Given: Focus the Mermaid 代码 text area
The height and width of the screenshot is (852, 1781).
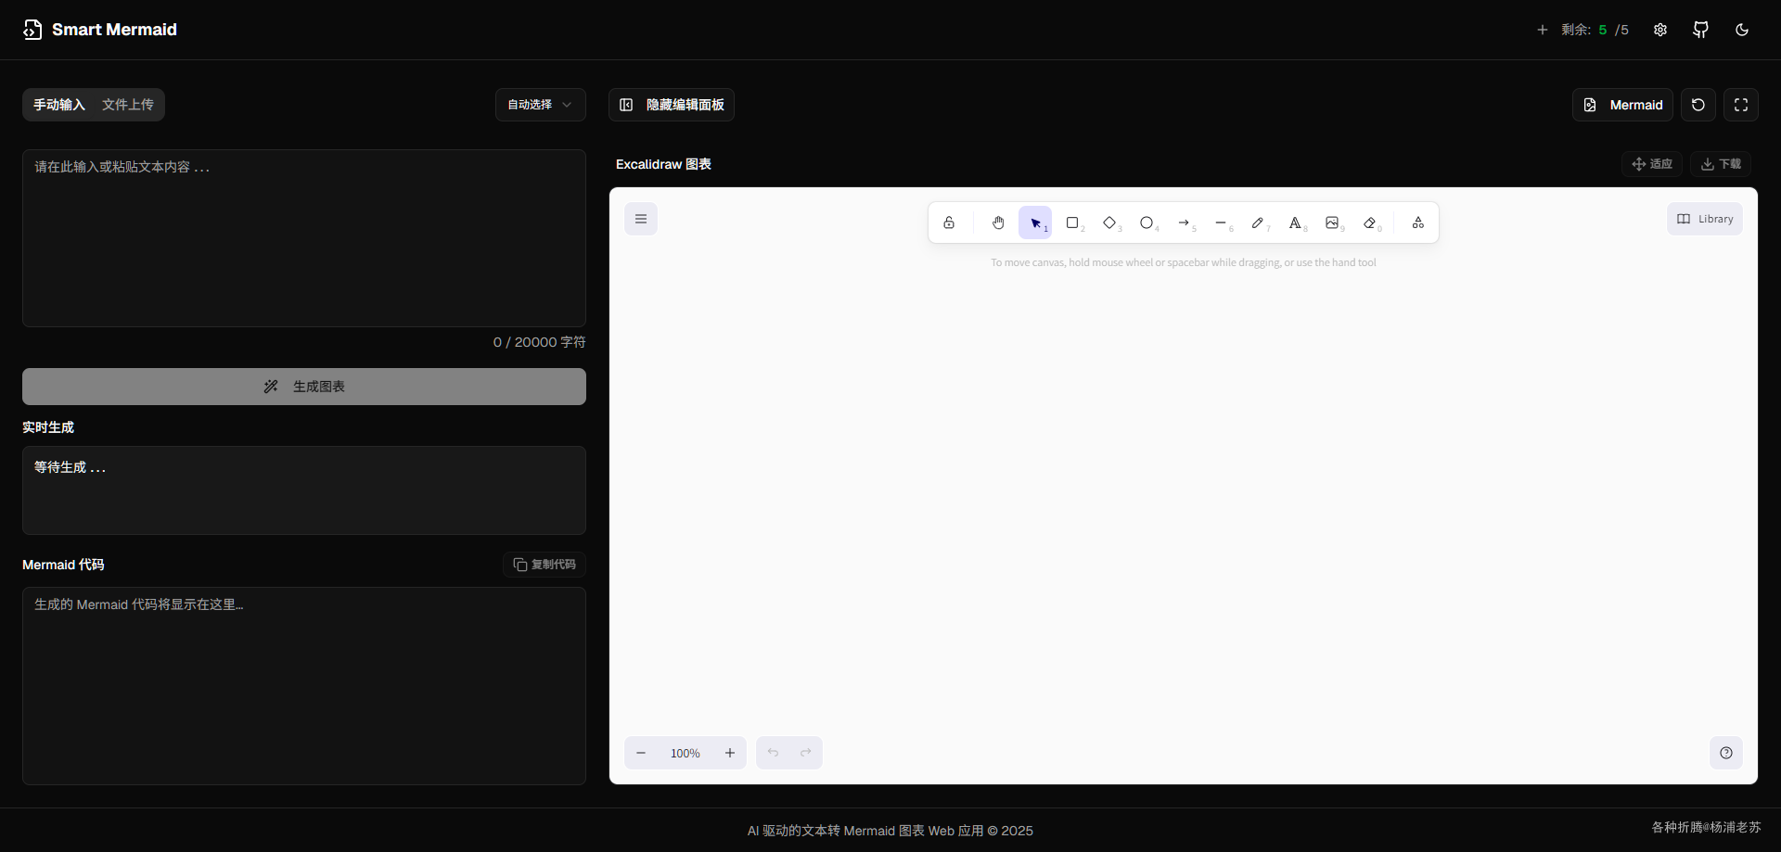Looking at the screenshot, I should 304,686.
